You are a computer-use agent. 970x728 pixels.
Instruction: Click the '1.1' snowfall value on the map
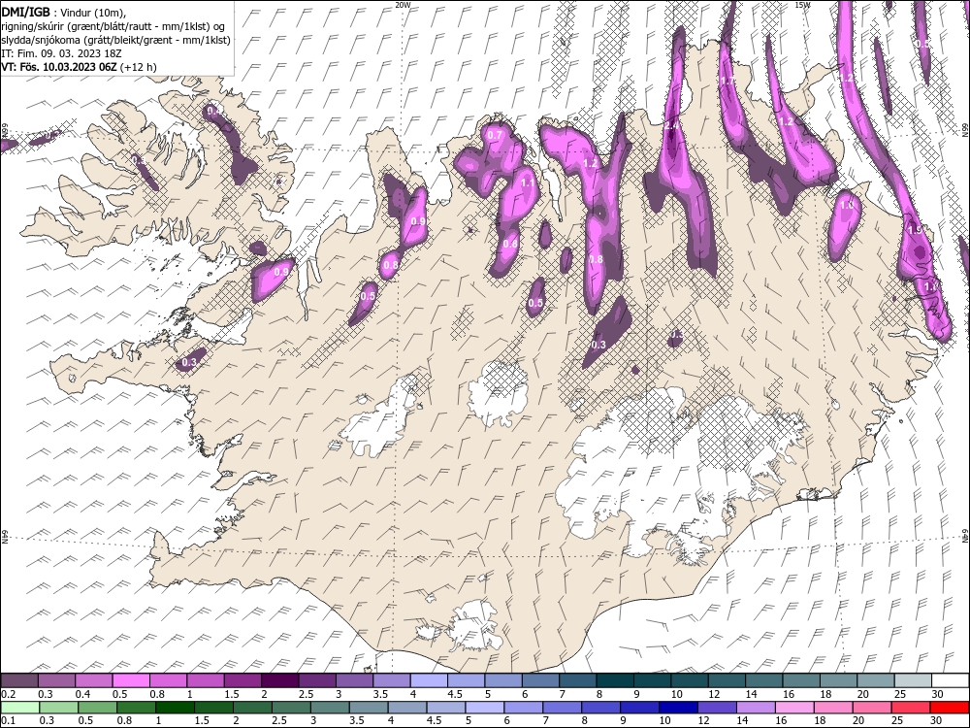click(528, 182)
